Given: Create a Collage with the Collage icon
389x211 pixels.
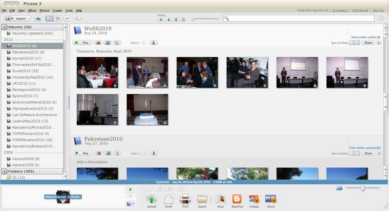Looking at the screenshot, I should pyautogui.click(x=254, y=200).
